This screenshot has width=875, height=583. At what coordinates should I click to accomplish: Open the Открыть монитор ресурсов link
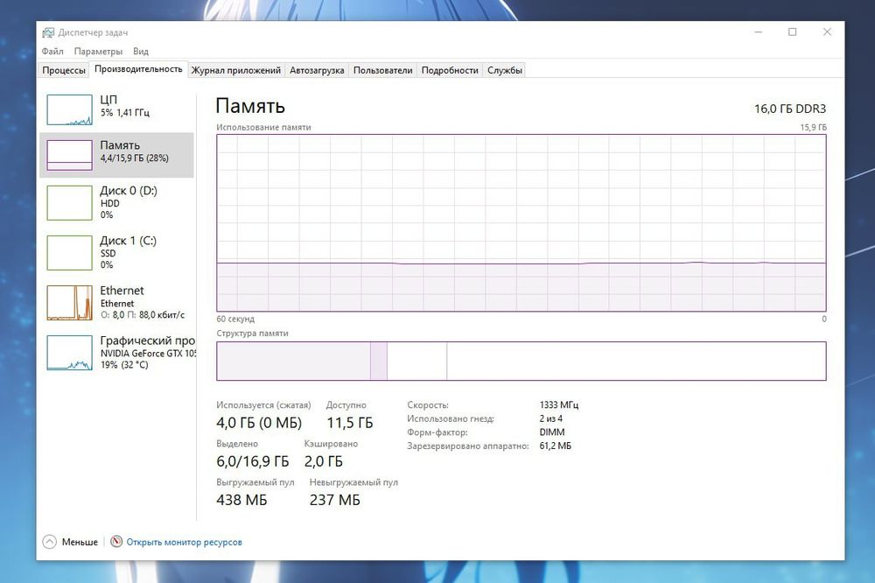(184, 542)
